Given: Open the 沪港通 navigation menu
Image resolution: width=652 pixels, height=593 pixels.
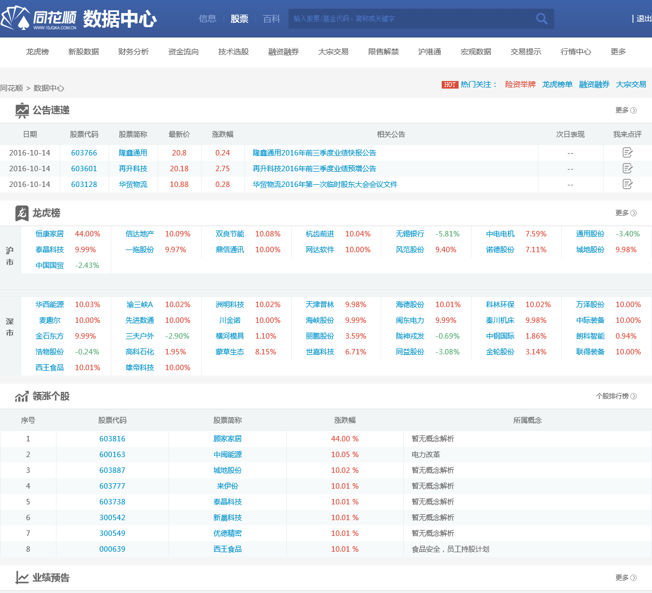Looking at the screenshot, I should (430, 52).
